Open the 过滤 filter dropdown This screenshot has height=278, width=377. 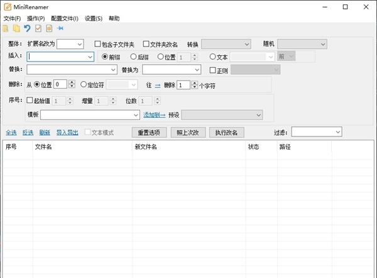pyautogui.click(x=337, y=131)
